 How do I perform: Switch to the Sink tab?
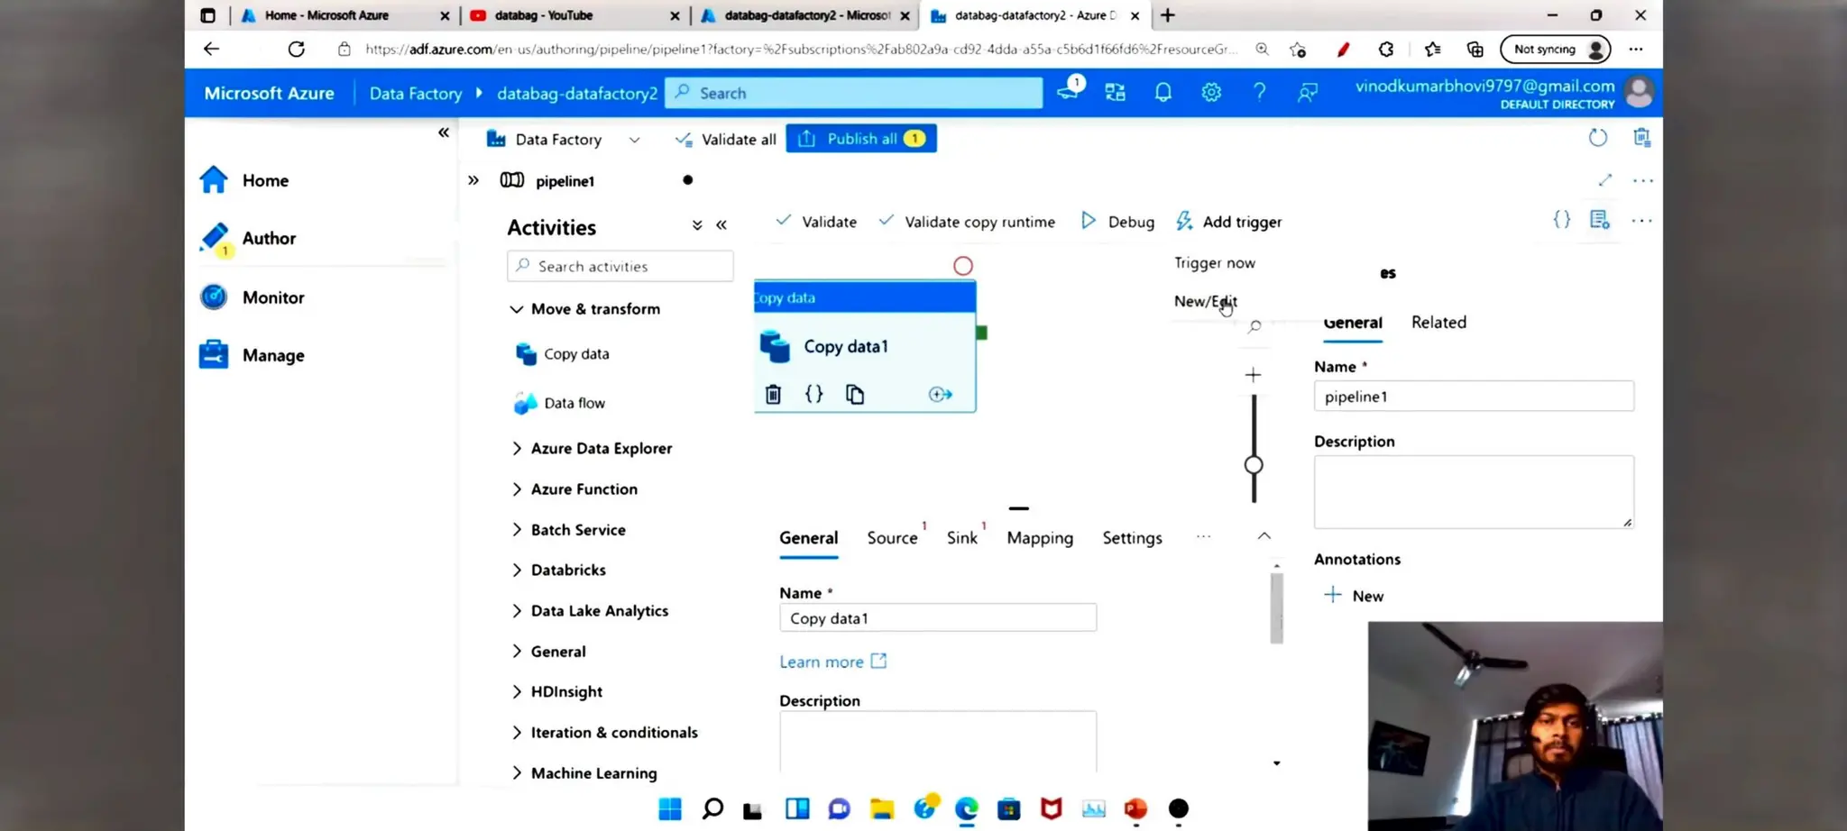pyautogui.click(x=961, y=538)
